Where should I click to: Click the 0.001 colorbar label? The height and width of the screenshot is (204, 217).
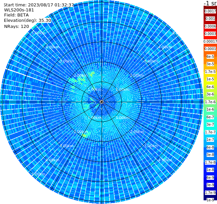[x=210, y=18]
